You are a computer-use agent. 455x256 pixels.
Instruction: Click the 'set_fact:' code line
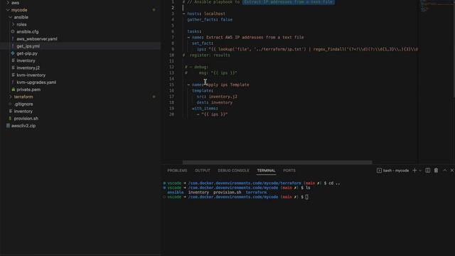(202, 43)
